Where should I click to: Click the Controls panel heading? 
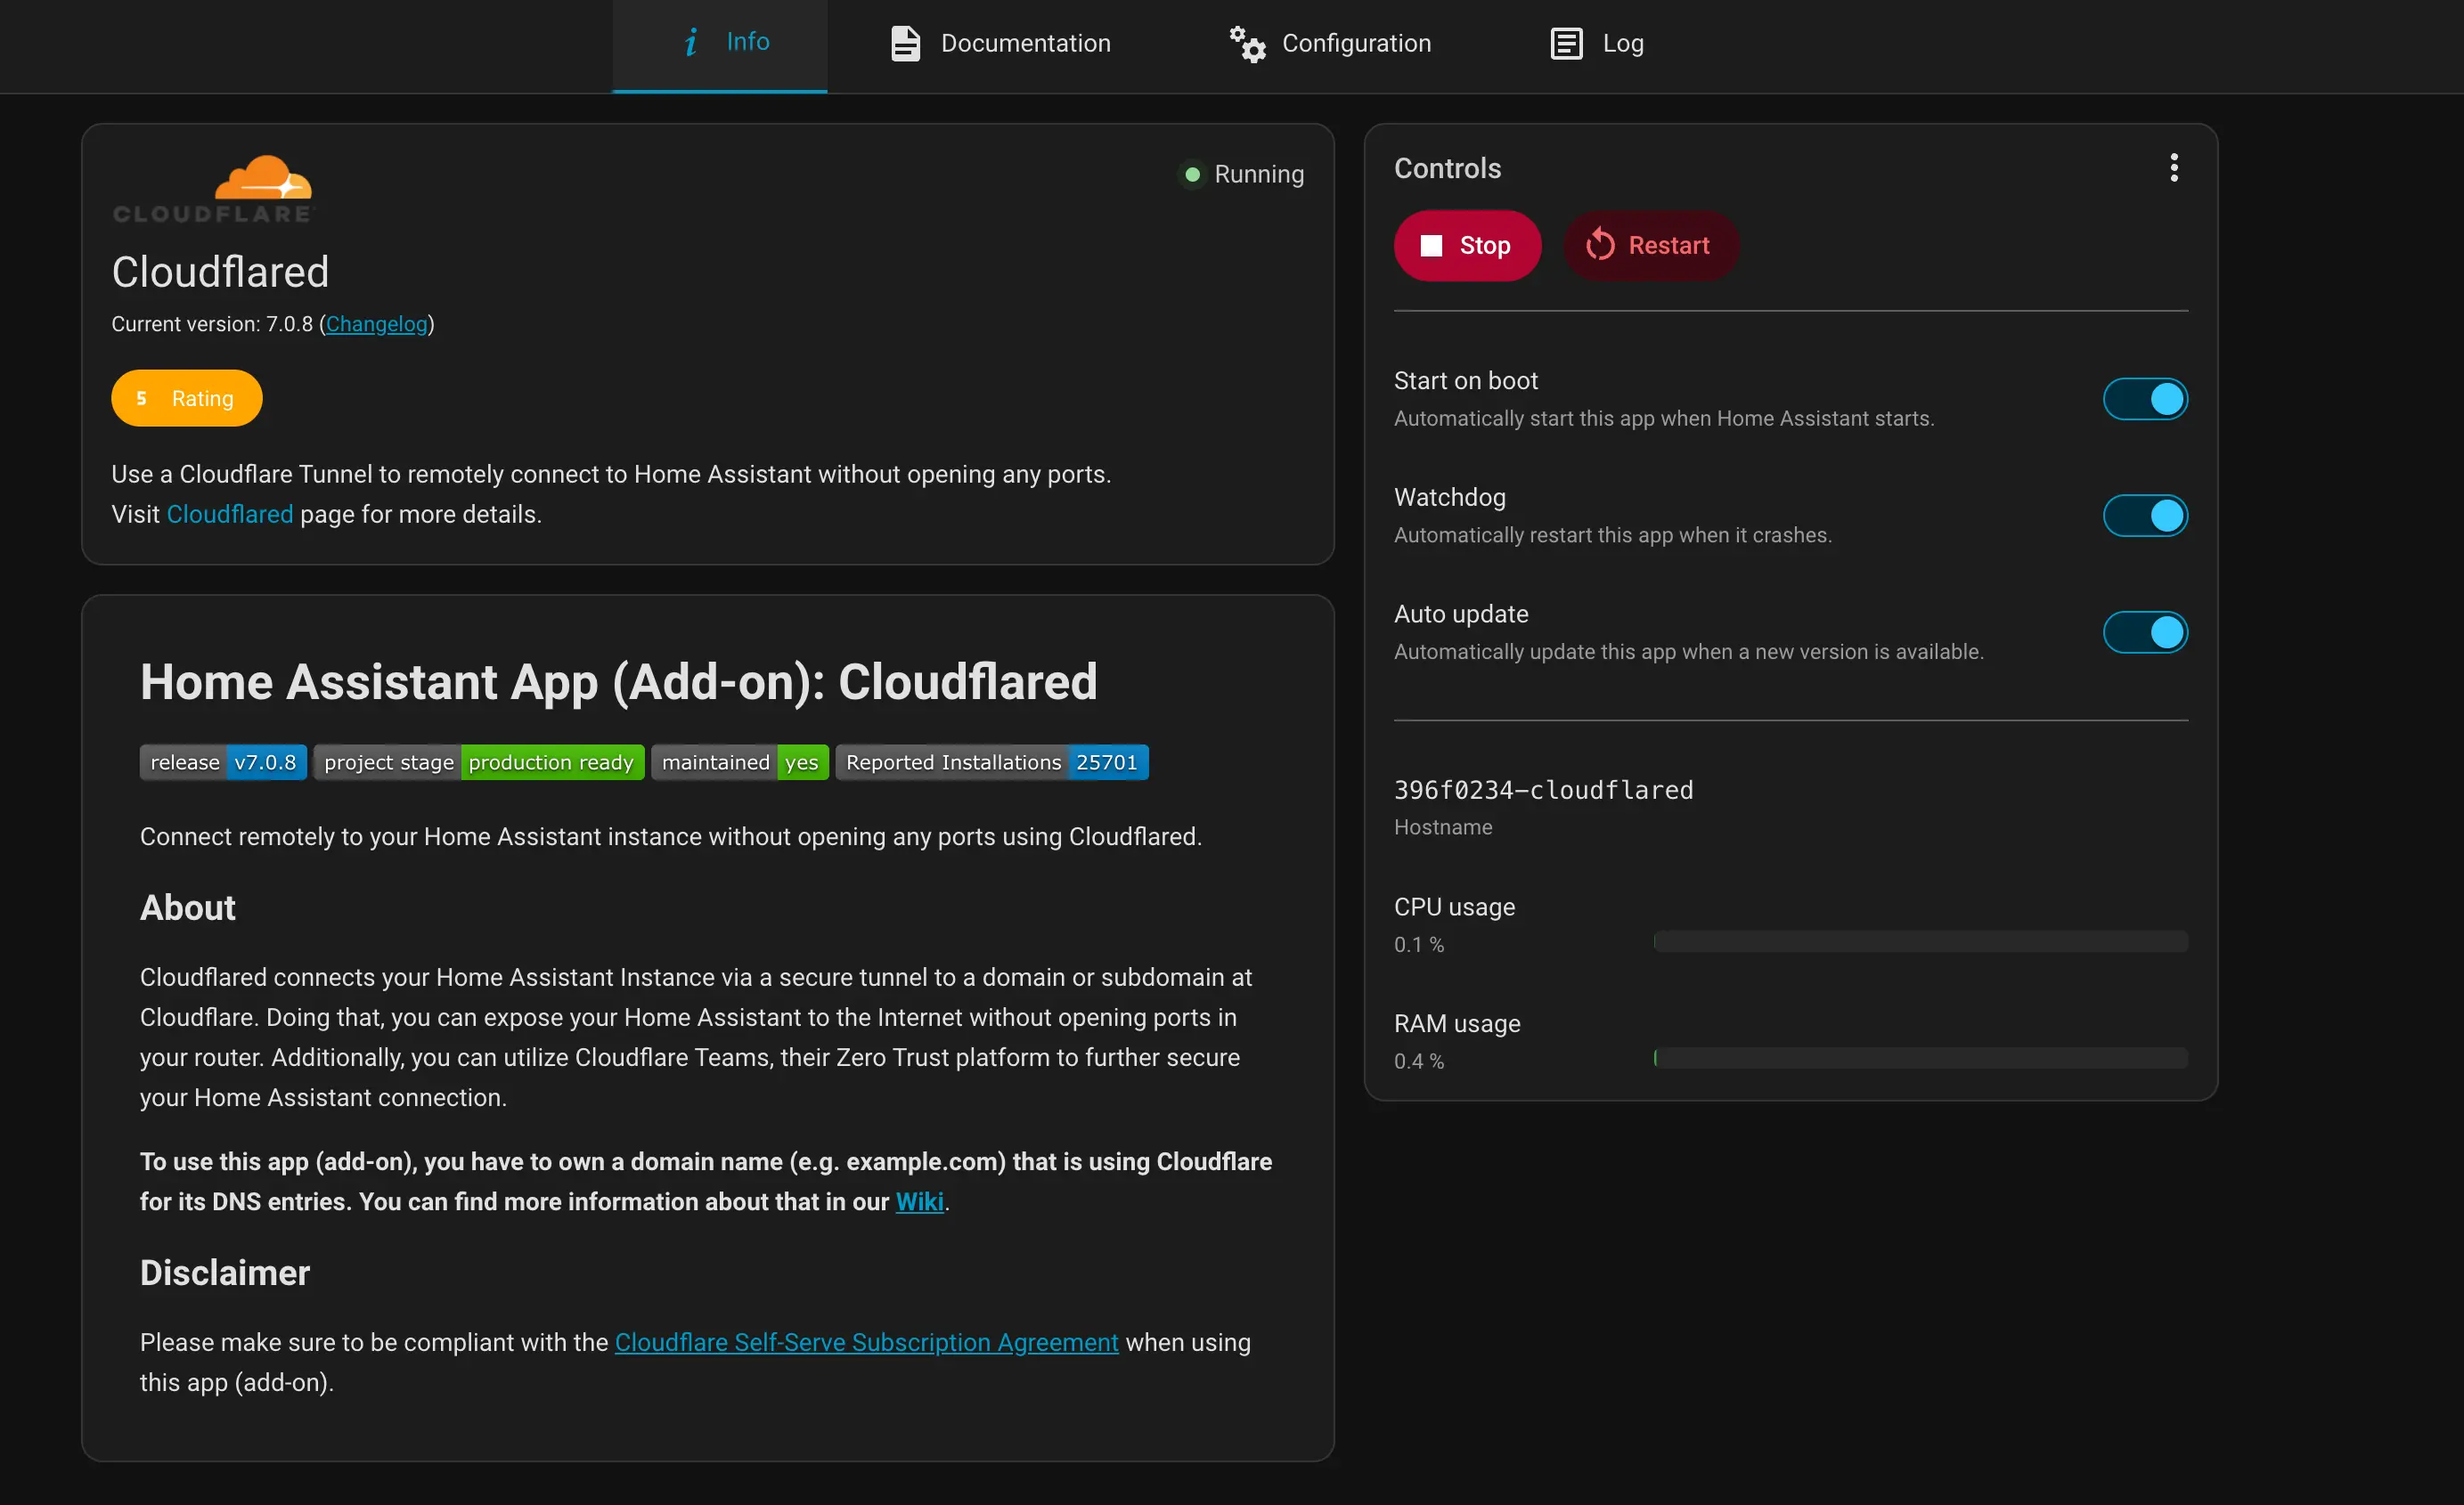(1447, 168)
